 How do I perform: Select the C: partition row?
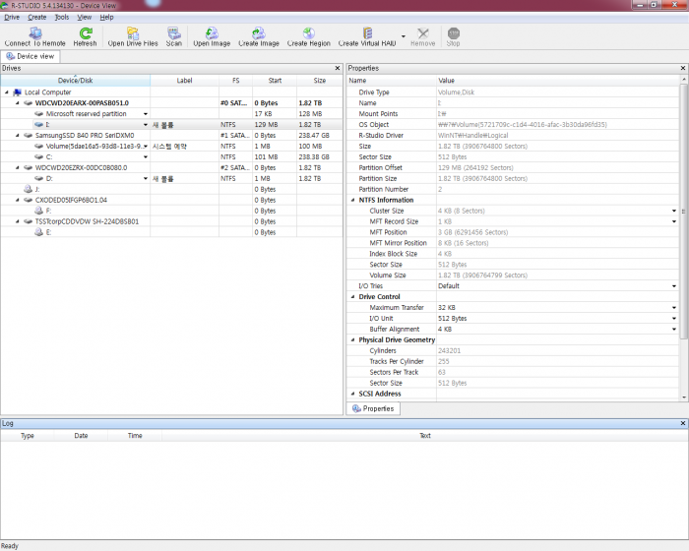click(x=171, y=156)
